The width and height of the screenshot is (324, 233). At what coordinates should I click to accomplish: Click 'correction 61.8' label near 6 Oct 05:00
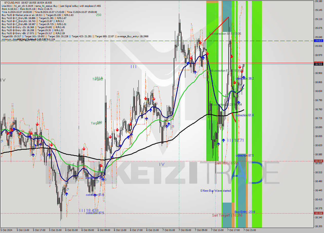[x=95, y=195]
